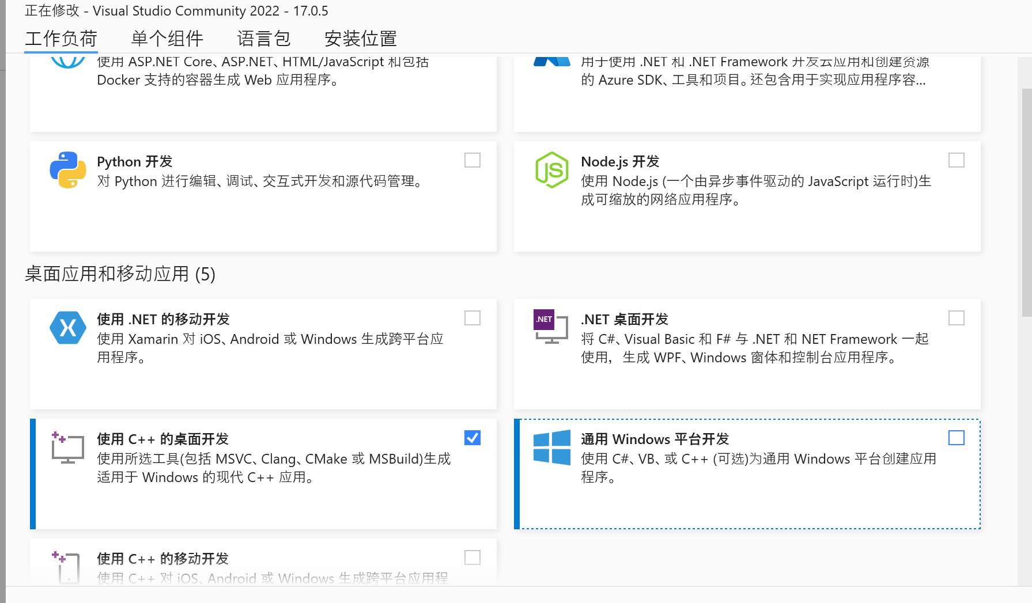This screenshot has width=1032, height=603.
Task: Click the Node.js hexagon icon
Action: [x=552, y=170]
